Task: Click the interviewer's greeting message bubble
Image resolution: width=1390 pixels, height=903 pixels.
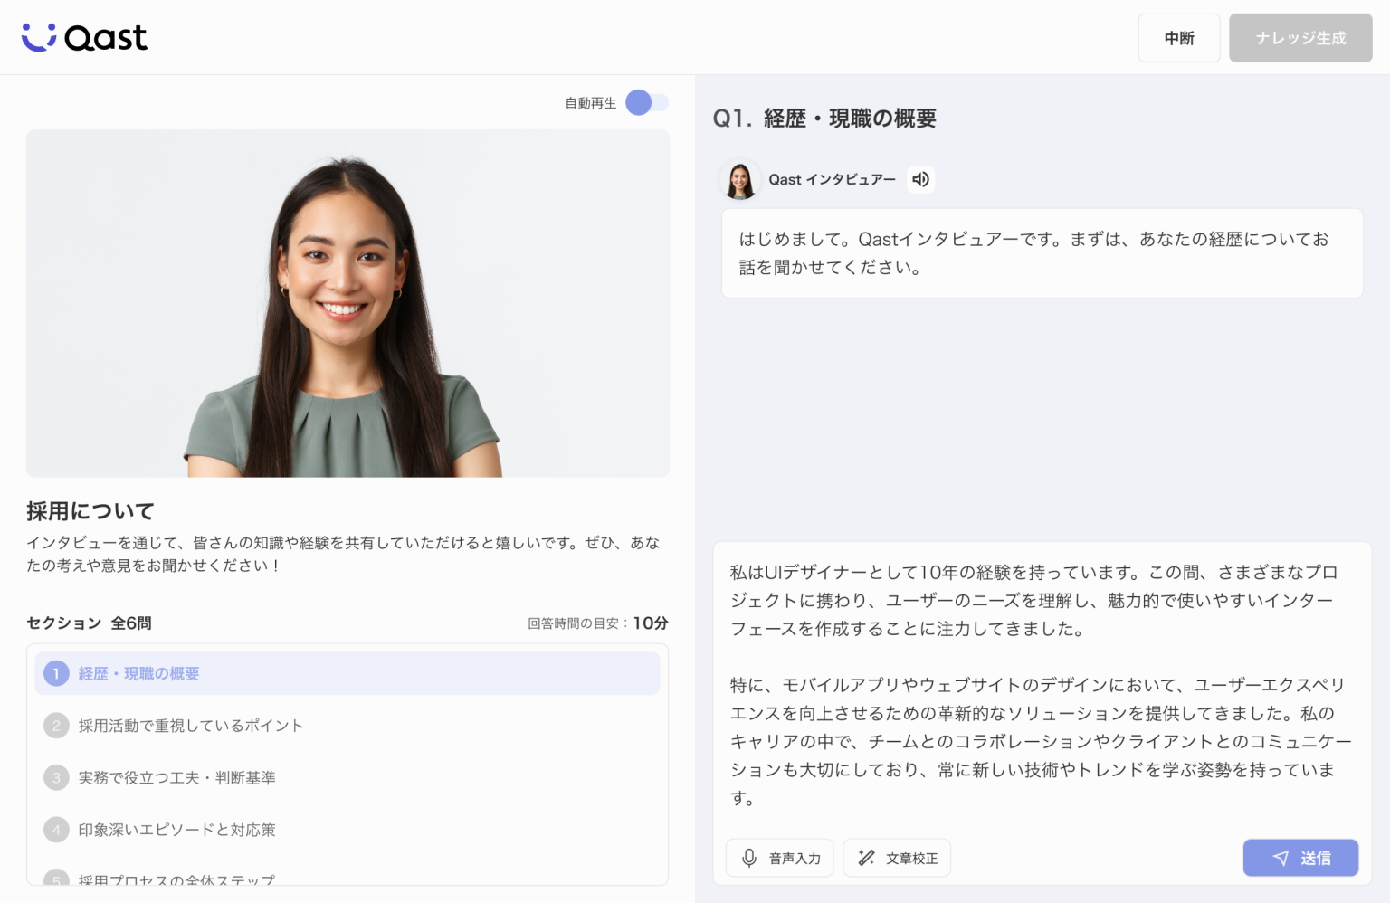Action: (1041, 253)
